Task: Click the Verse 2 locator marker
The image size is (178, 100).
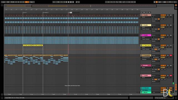Action: click(x=46, y=12)
